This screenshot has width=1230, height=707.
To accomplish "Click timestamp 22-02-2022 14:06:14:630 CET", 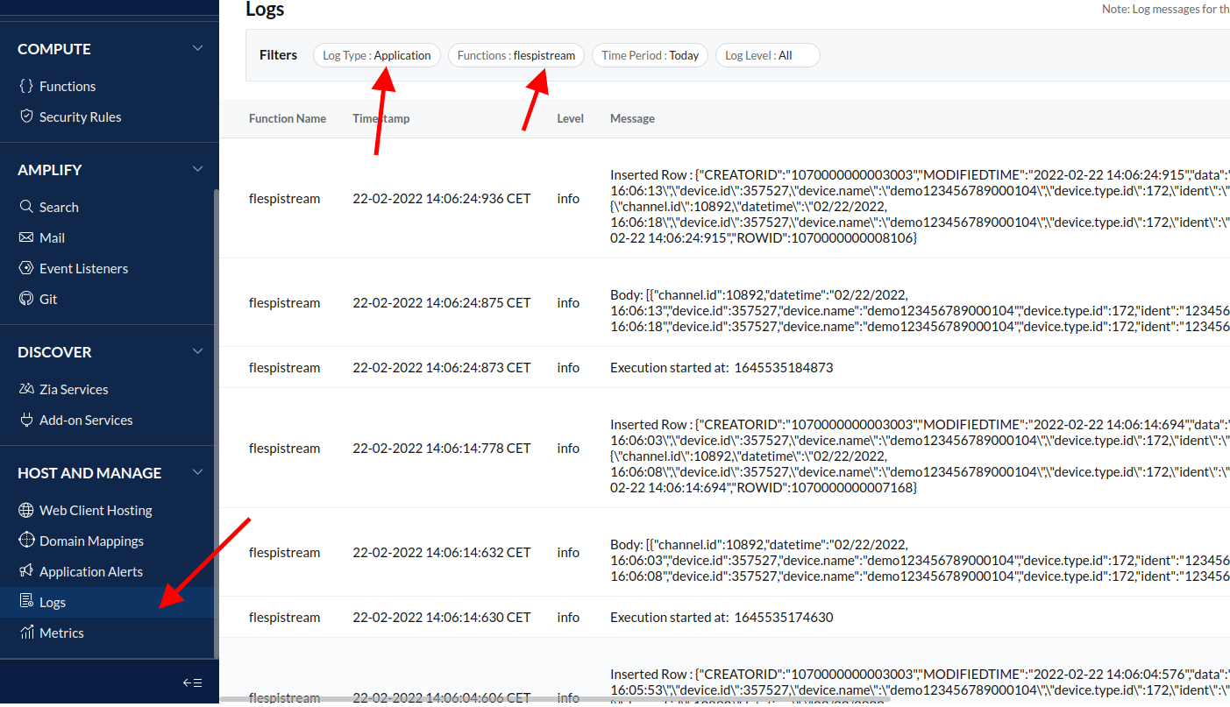I will click(x=442, y=617).
